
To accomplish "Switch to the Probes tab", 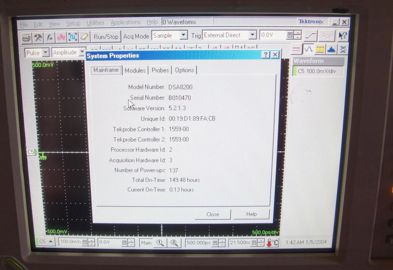I will click(160, 70).
